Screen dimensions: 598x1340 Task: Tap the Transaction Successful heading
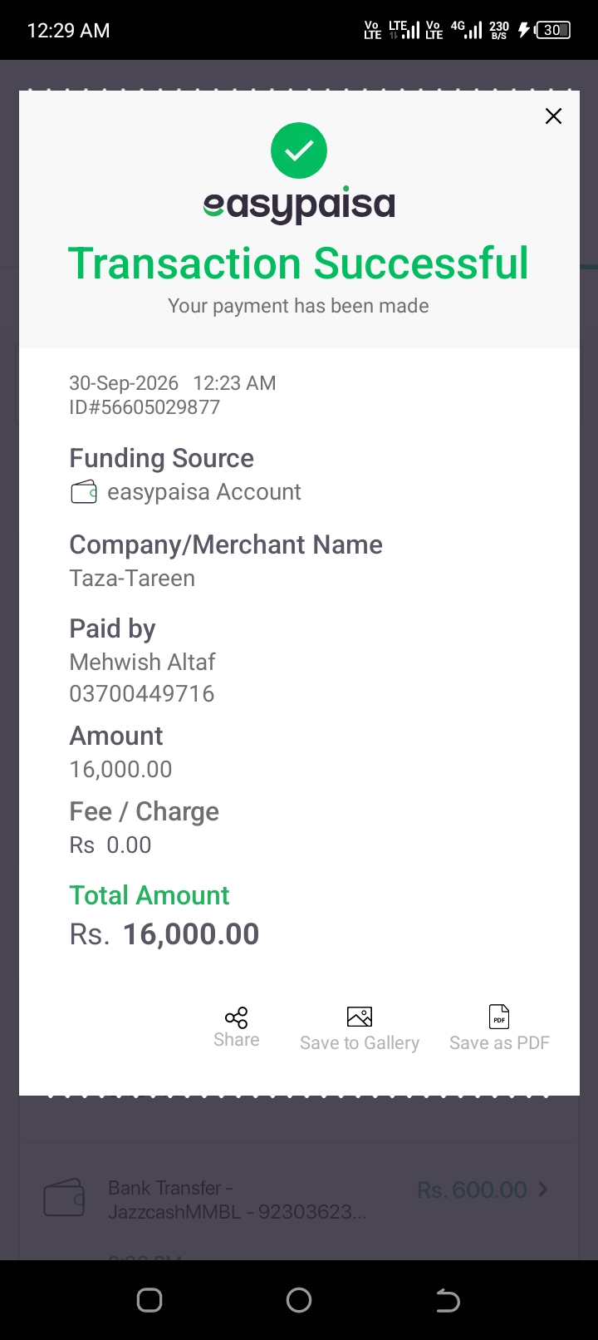pyautogui.click(x=298, y=264)
